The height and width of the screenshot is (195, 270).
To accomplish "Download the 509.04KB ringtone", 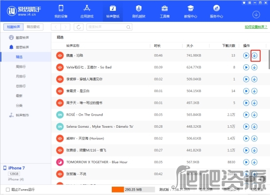I will (x=254, y=79).
